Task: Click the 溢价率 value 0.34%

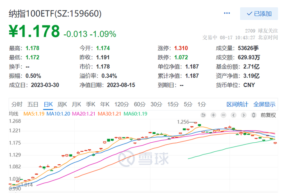Action: pos(109,76)
